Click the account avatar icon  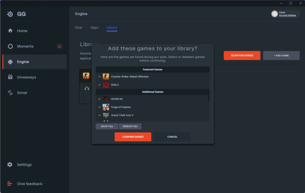[x=274, y=14]
